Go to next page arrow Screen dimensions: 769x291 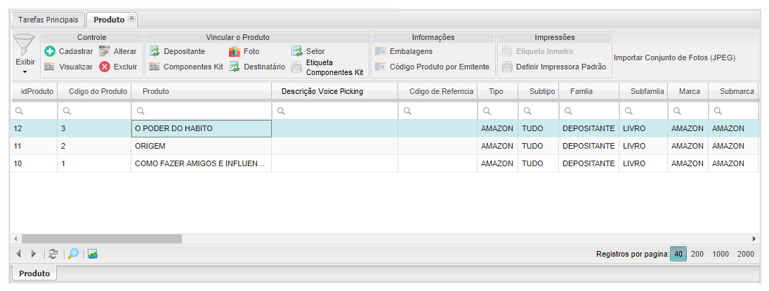pyautogui.click(x=33, y=254)
